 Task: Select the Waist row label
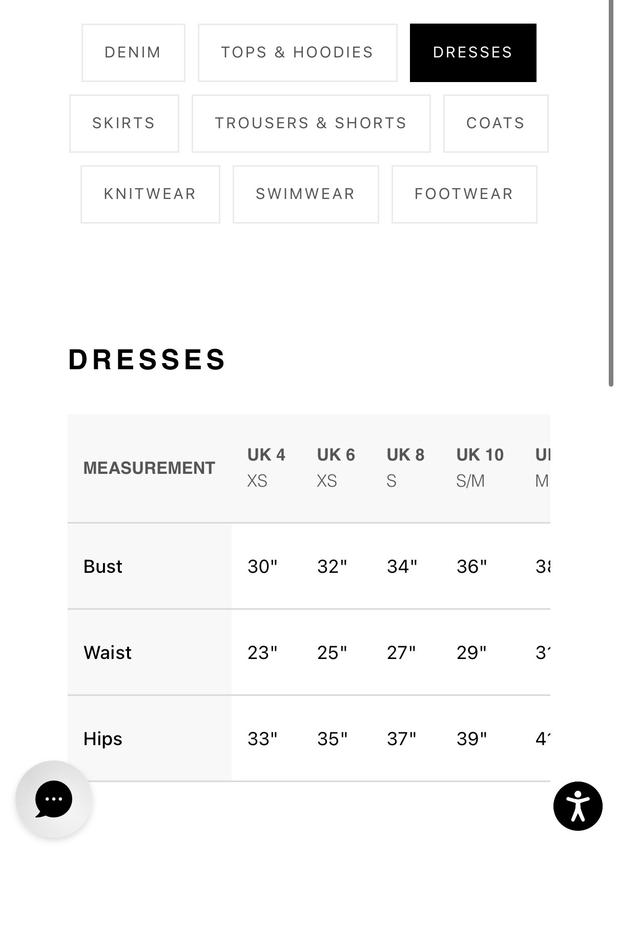coord(108,653)
